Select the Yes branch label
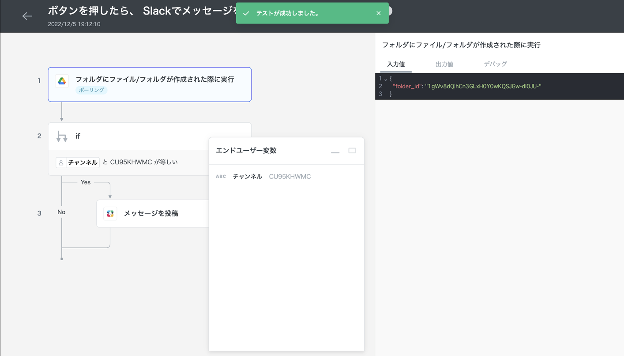Image resolution: width=624 pixels, height=356 pixels. point(86,182)
